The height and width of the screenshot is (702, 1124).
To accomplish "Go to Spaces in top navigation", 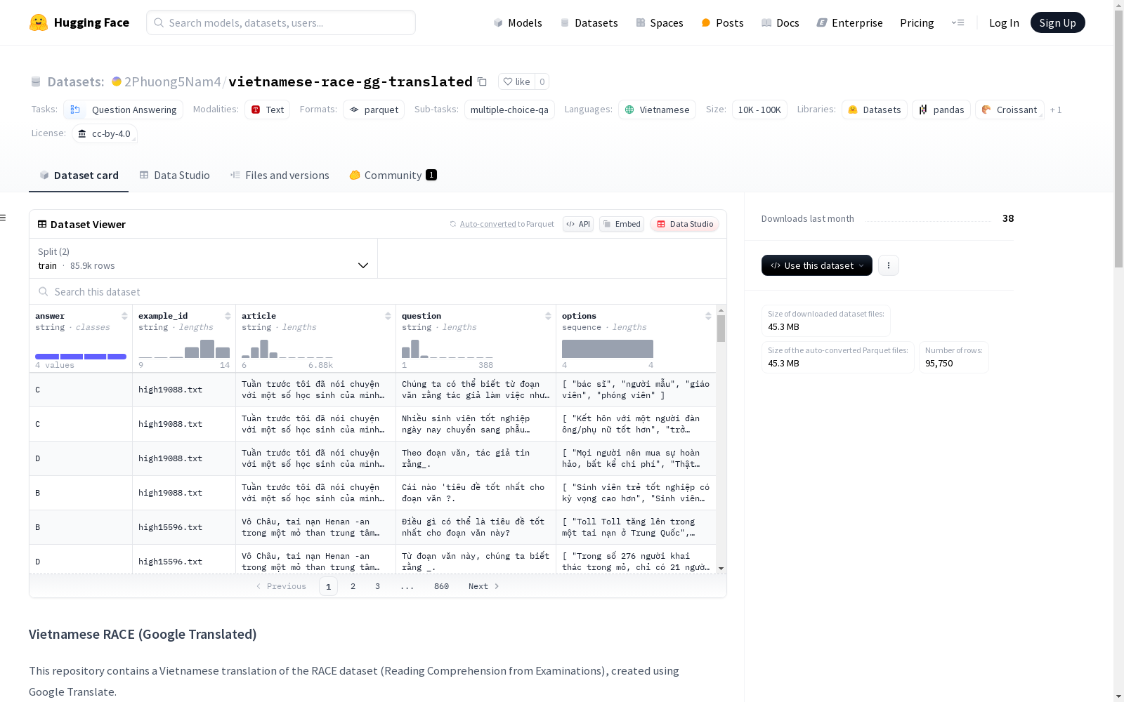I will (660, 22).
